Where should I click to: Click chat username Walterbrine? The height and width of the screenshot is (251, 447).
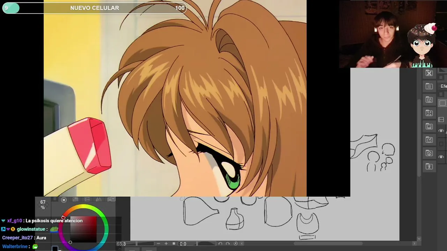pos(15,246)
